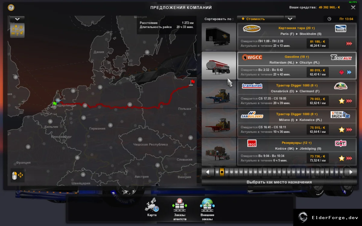The width and height of the screenshot is (362, 226).
Task: Click the WGCC company logo
Action: pos(252,57)
